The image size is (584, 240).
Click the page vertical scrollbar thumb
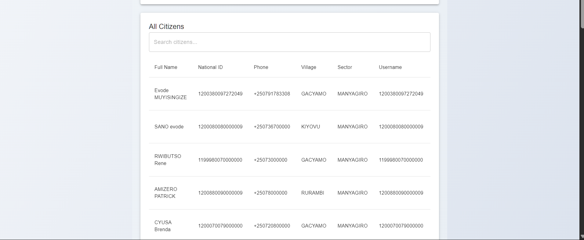coord(582,14)
